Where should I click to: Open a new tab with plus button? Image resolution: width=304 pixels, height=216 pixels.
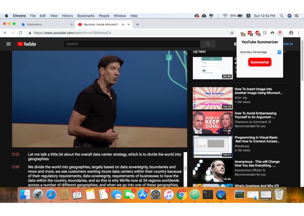[x=137, y=24]
